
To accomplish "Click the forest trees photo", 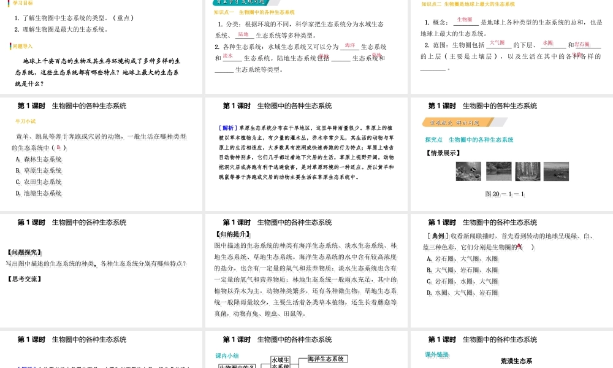I will [528, 171].
